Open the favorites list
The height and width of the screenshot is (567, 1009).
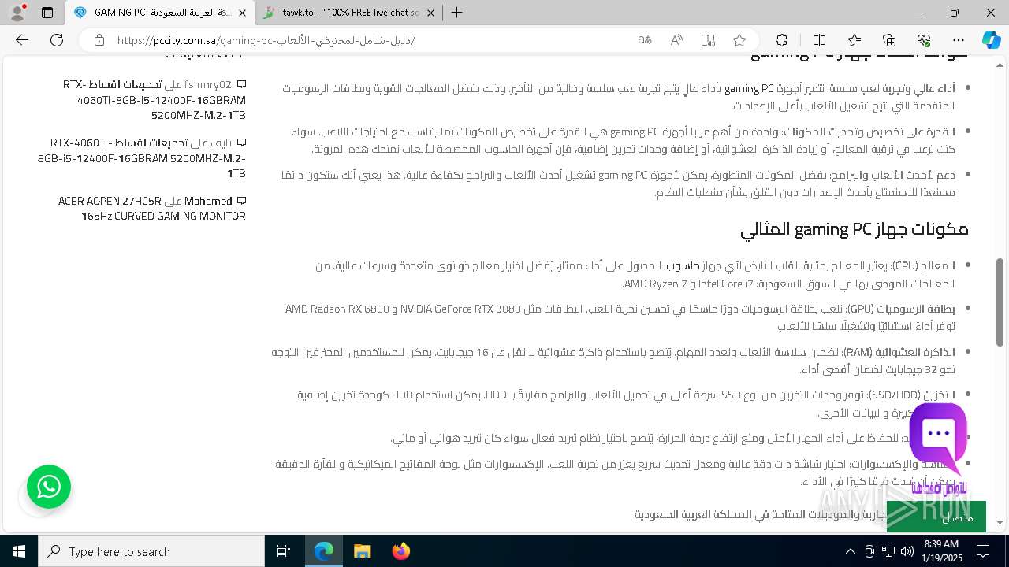pyautogui.click(x=854, y=40)
